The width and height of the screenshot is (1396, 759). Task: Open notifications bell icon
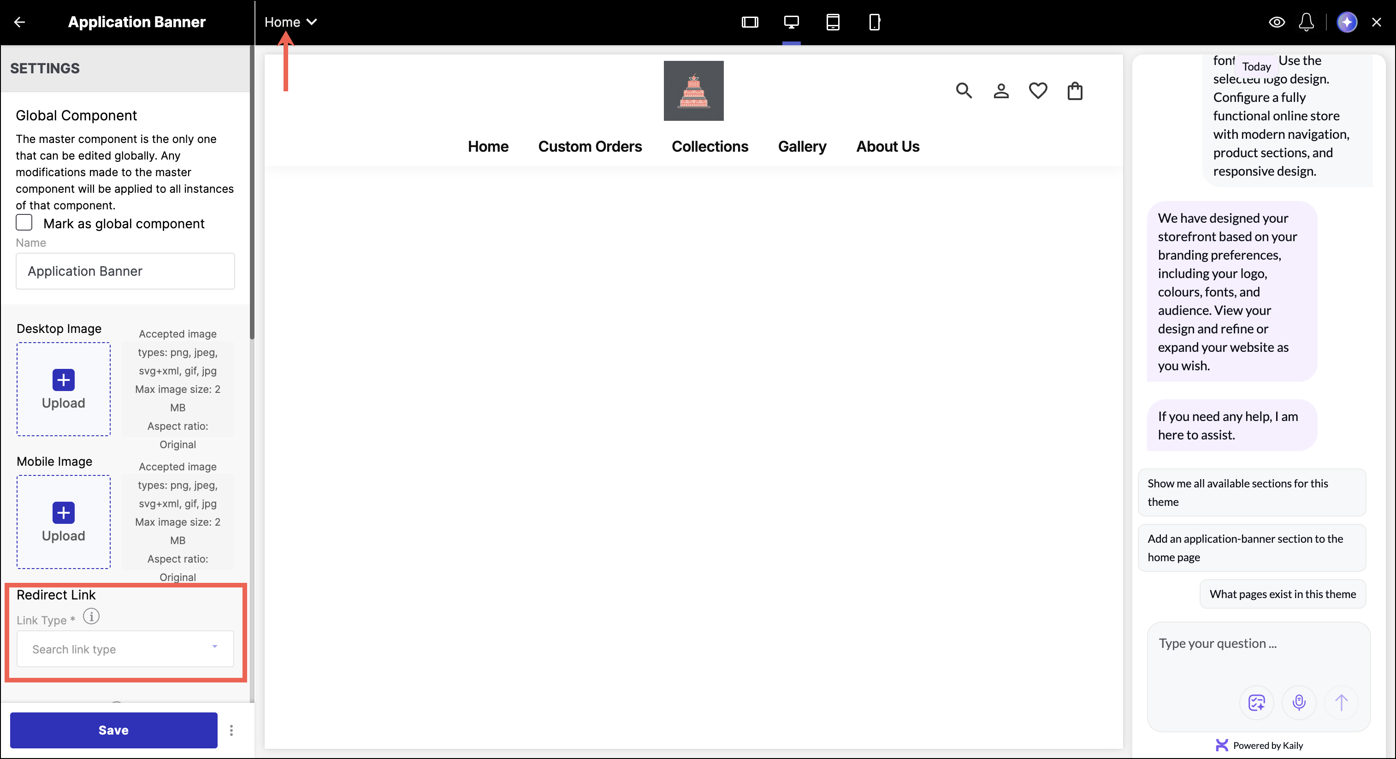click(1306, 22)
